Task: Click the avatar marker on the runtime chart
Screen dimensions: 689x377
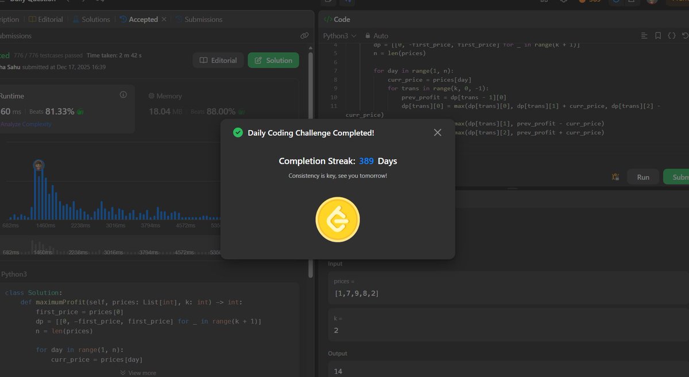Action: [x=39, y=166]
